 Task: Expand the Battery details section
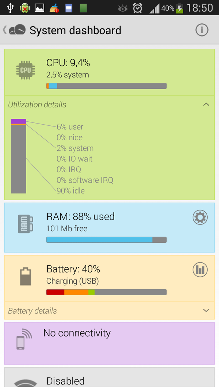(x=206, y=310)
